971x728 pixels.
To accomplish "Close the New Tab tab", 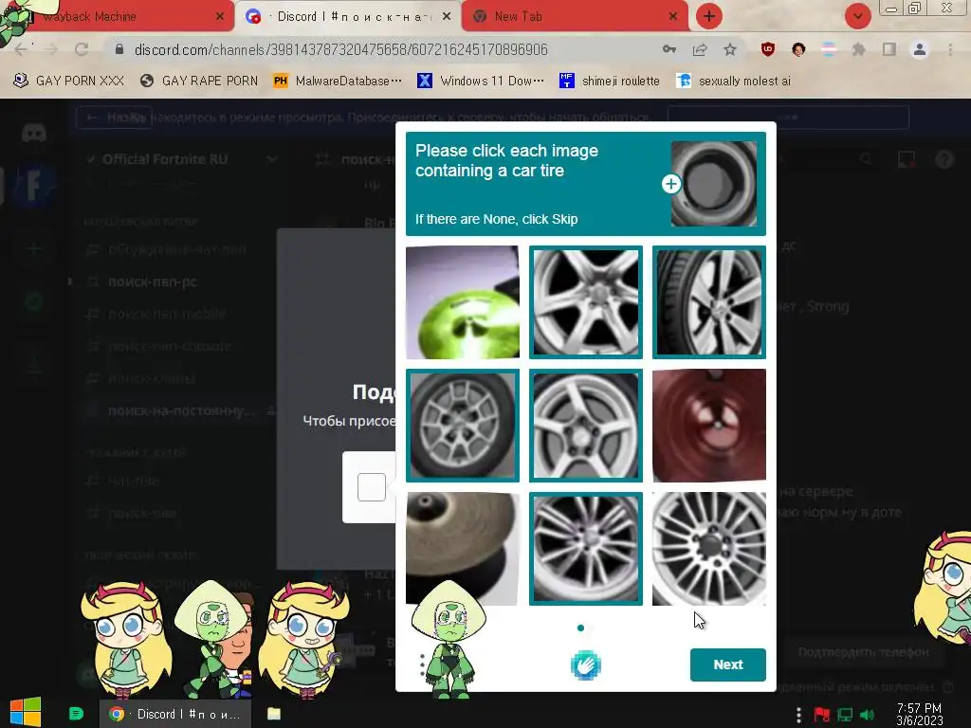I will click(x=673, y=17).
